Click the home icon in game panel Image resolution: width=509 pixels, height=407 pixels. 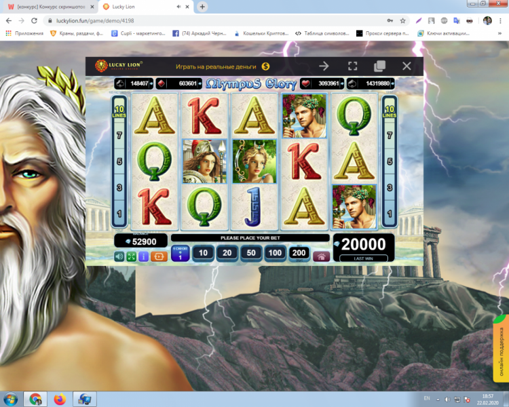coord(320,256)
